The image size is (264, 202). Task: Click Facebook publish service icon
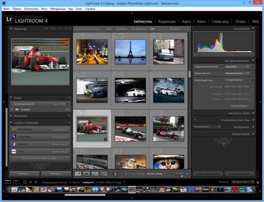[14, 144]
